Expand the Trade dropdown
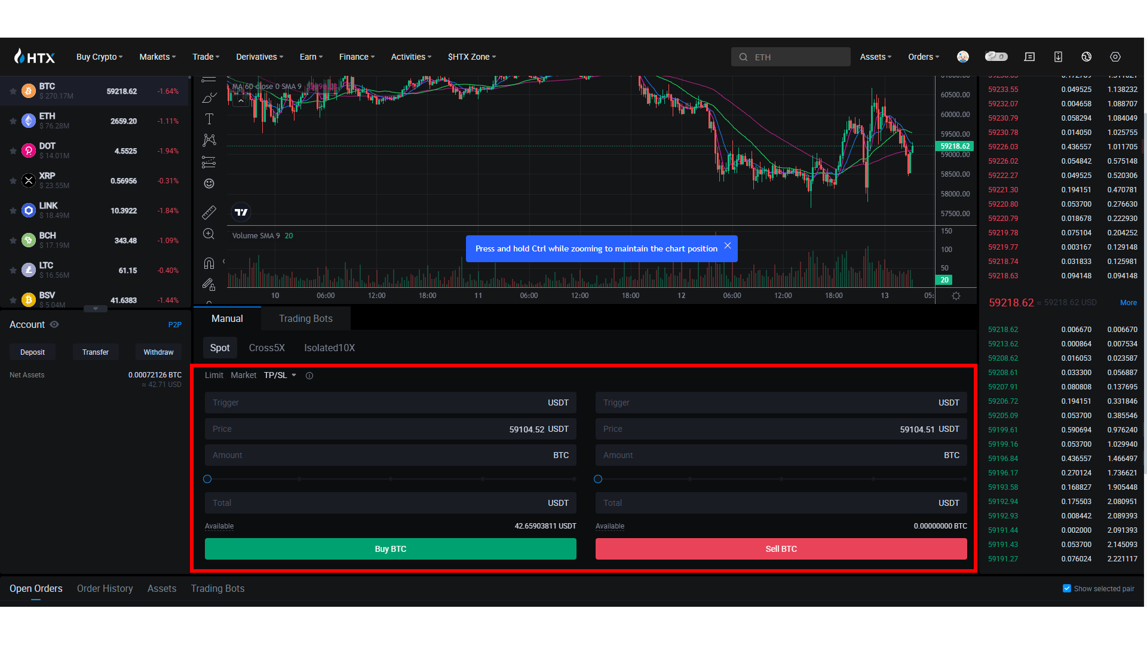This screenshot has width=1147, height=645. click(x=206, y=57)
